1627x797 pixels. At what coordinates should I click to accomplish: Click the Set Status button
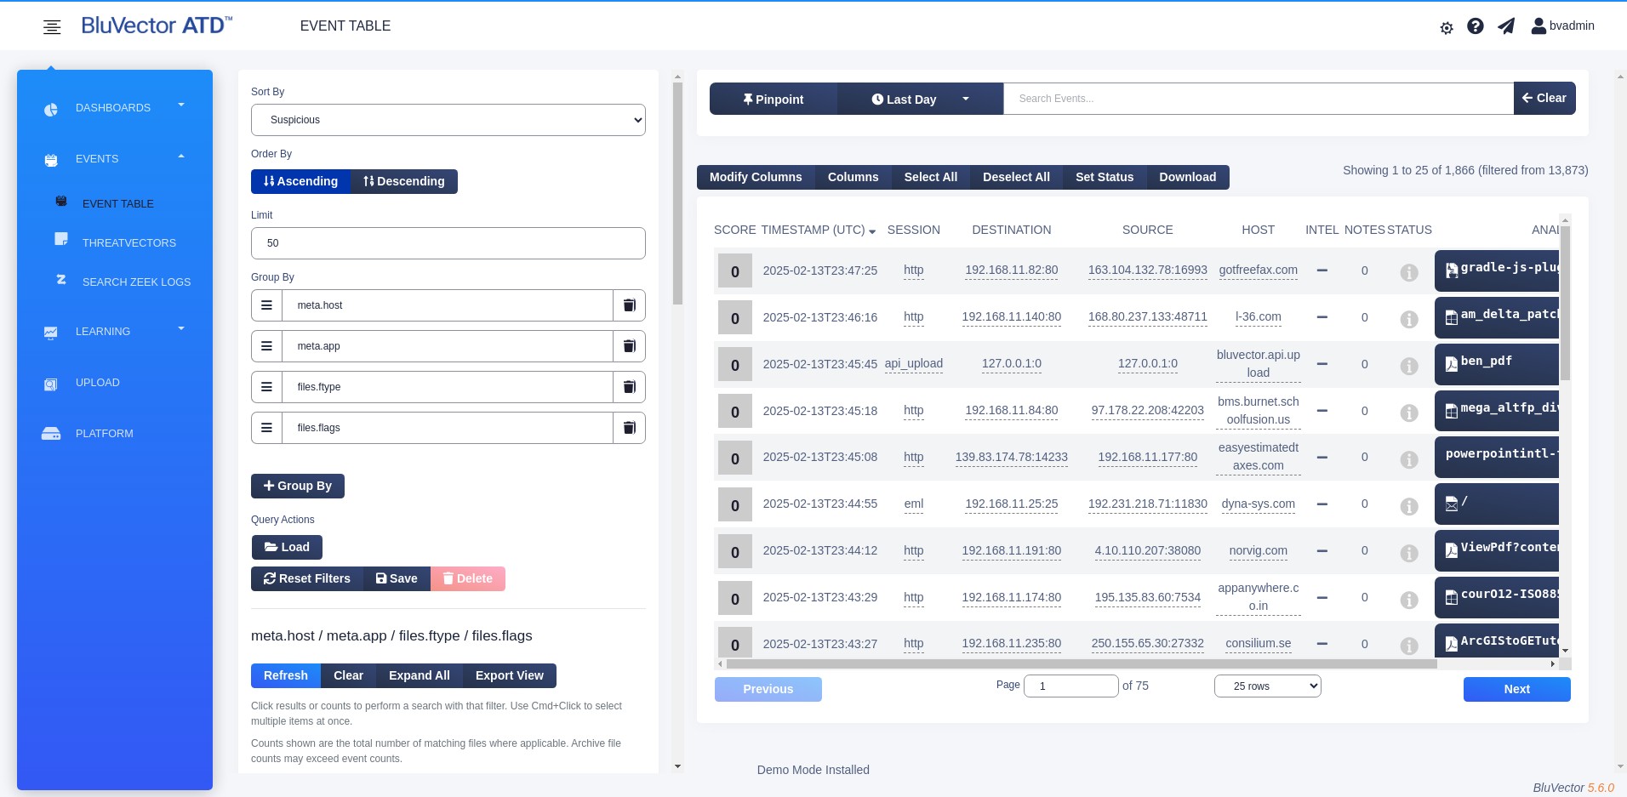[1105, 177]
